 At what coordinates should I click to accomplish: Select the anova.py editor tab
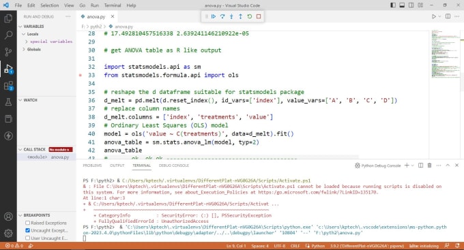(96, 16)
